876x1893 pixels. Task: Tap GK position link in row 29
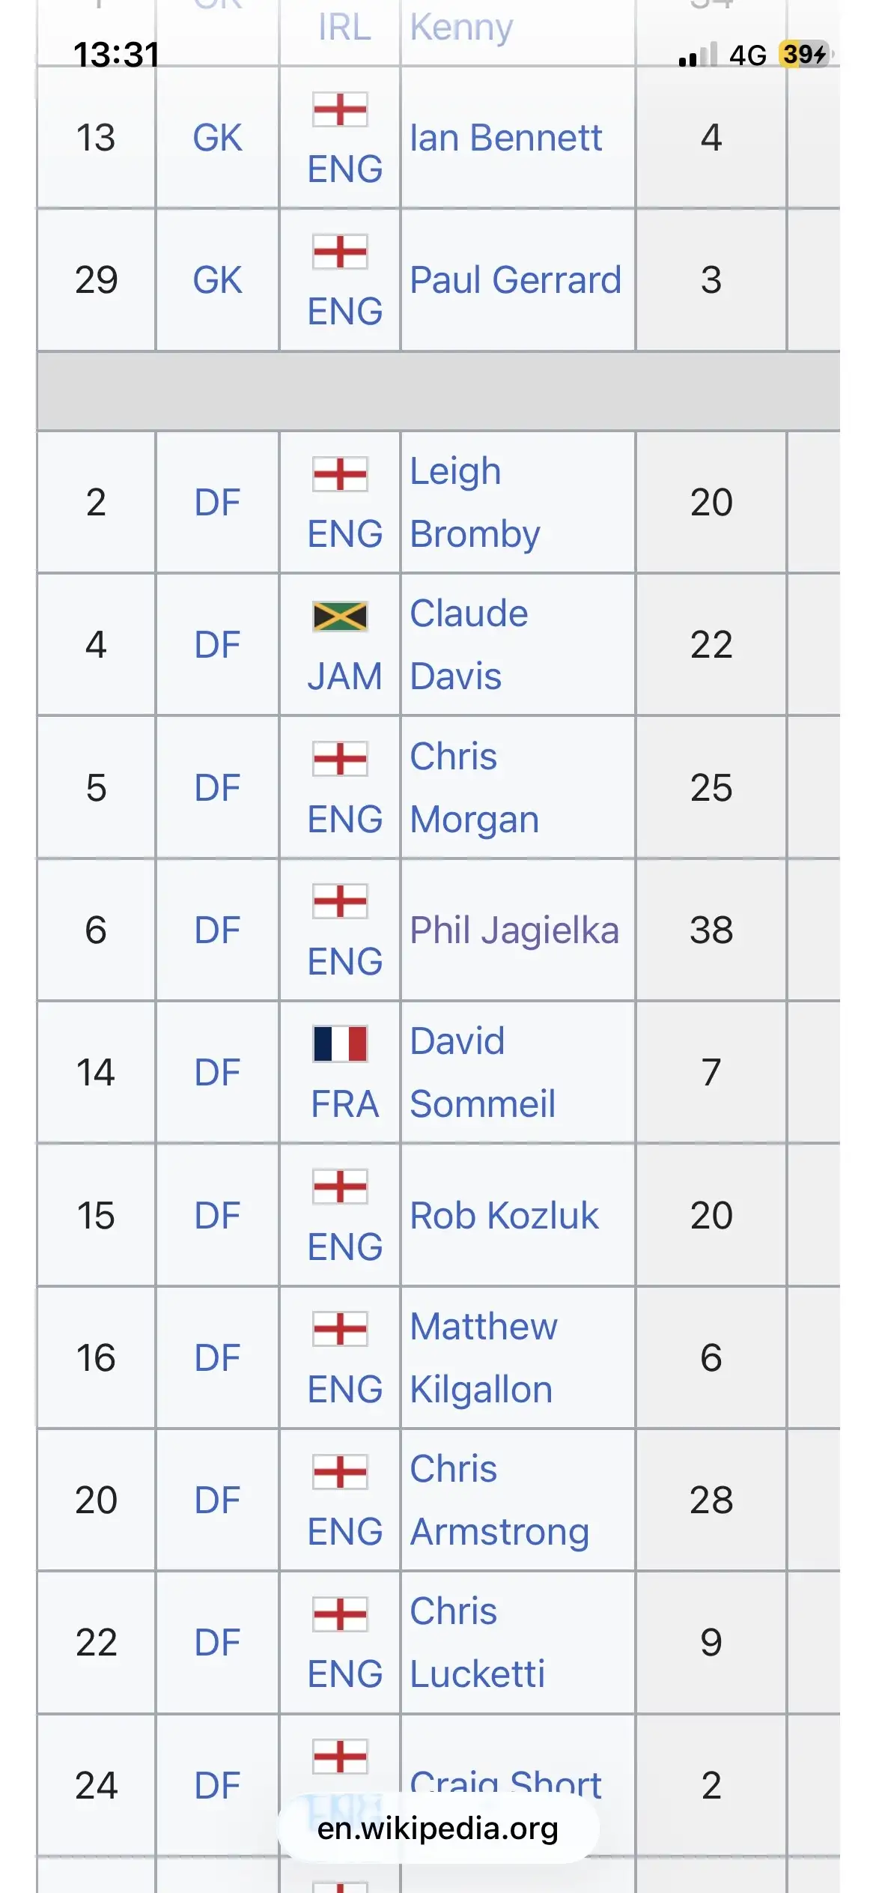pyautogui.click(x=217, y=280)
